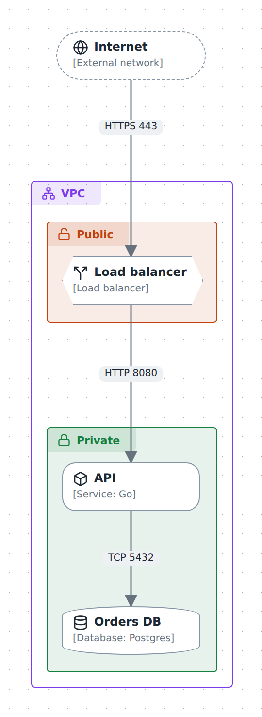Select the "[Database: Postgres]" subtitle
This screenshot has width=262, height=717.
pyautogui.click(x=123, y=638)
